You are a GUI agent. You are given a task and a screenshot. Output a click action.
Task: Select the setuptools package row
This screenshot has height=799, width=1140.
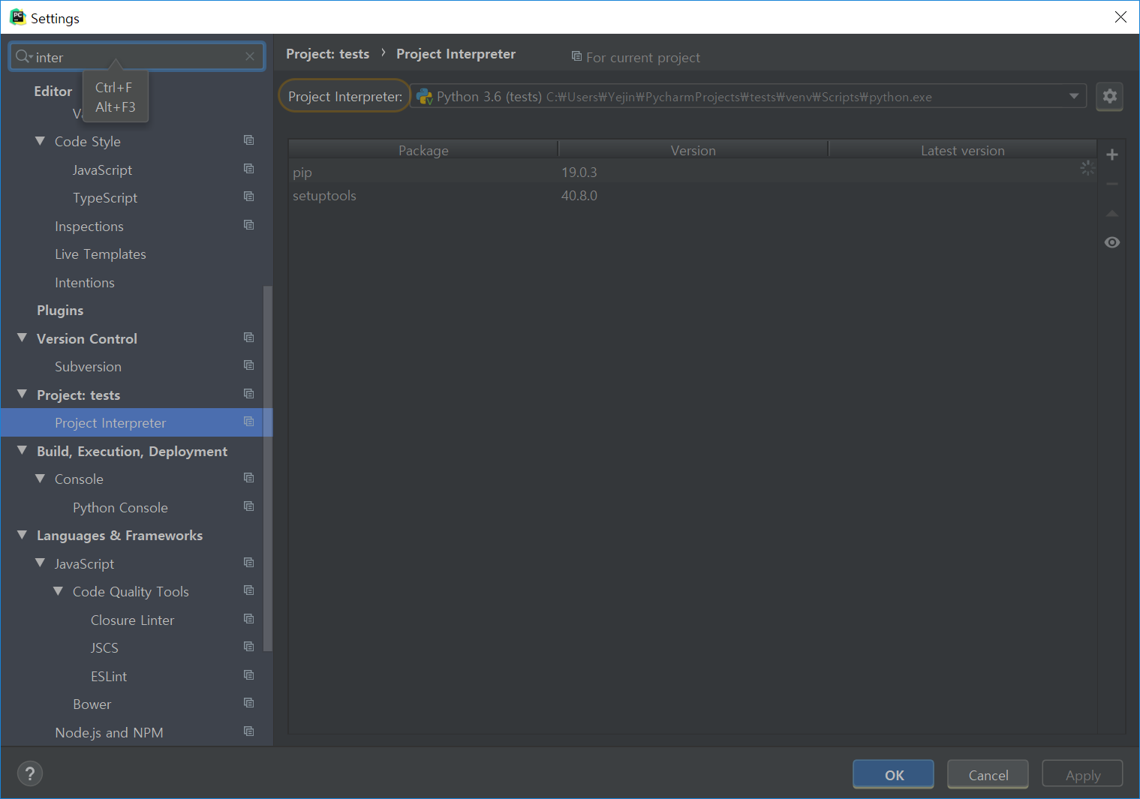pyautogui.click(x=692, y=196)
